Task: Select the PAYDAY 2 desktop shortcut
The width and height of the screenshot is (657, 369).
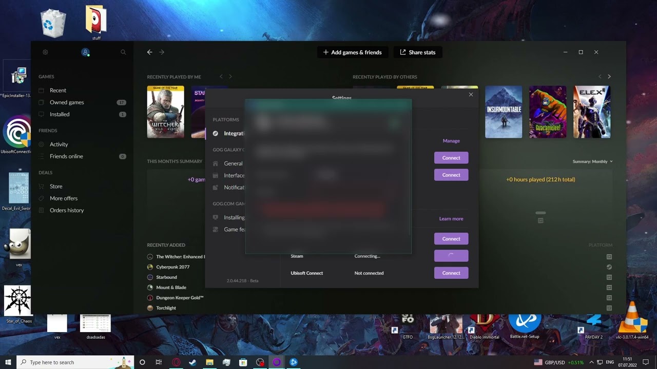Action: [593, 327]
